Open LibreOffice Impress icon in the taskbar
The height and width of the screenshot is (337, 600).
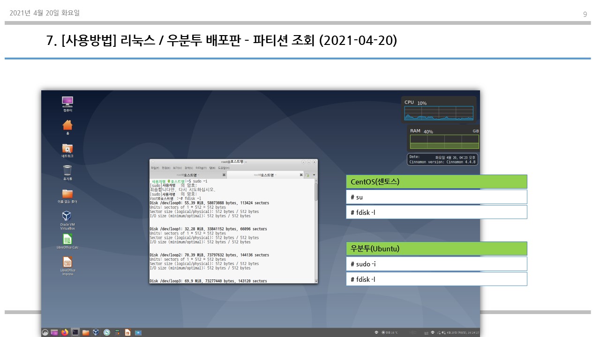pyautogui.click(x=127, y=332)
